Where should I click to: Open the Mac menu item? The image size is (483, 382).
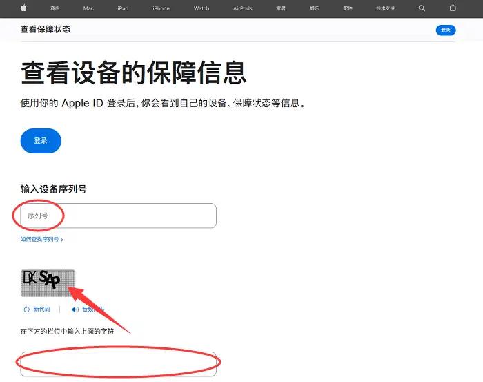(88, 8)
